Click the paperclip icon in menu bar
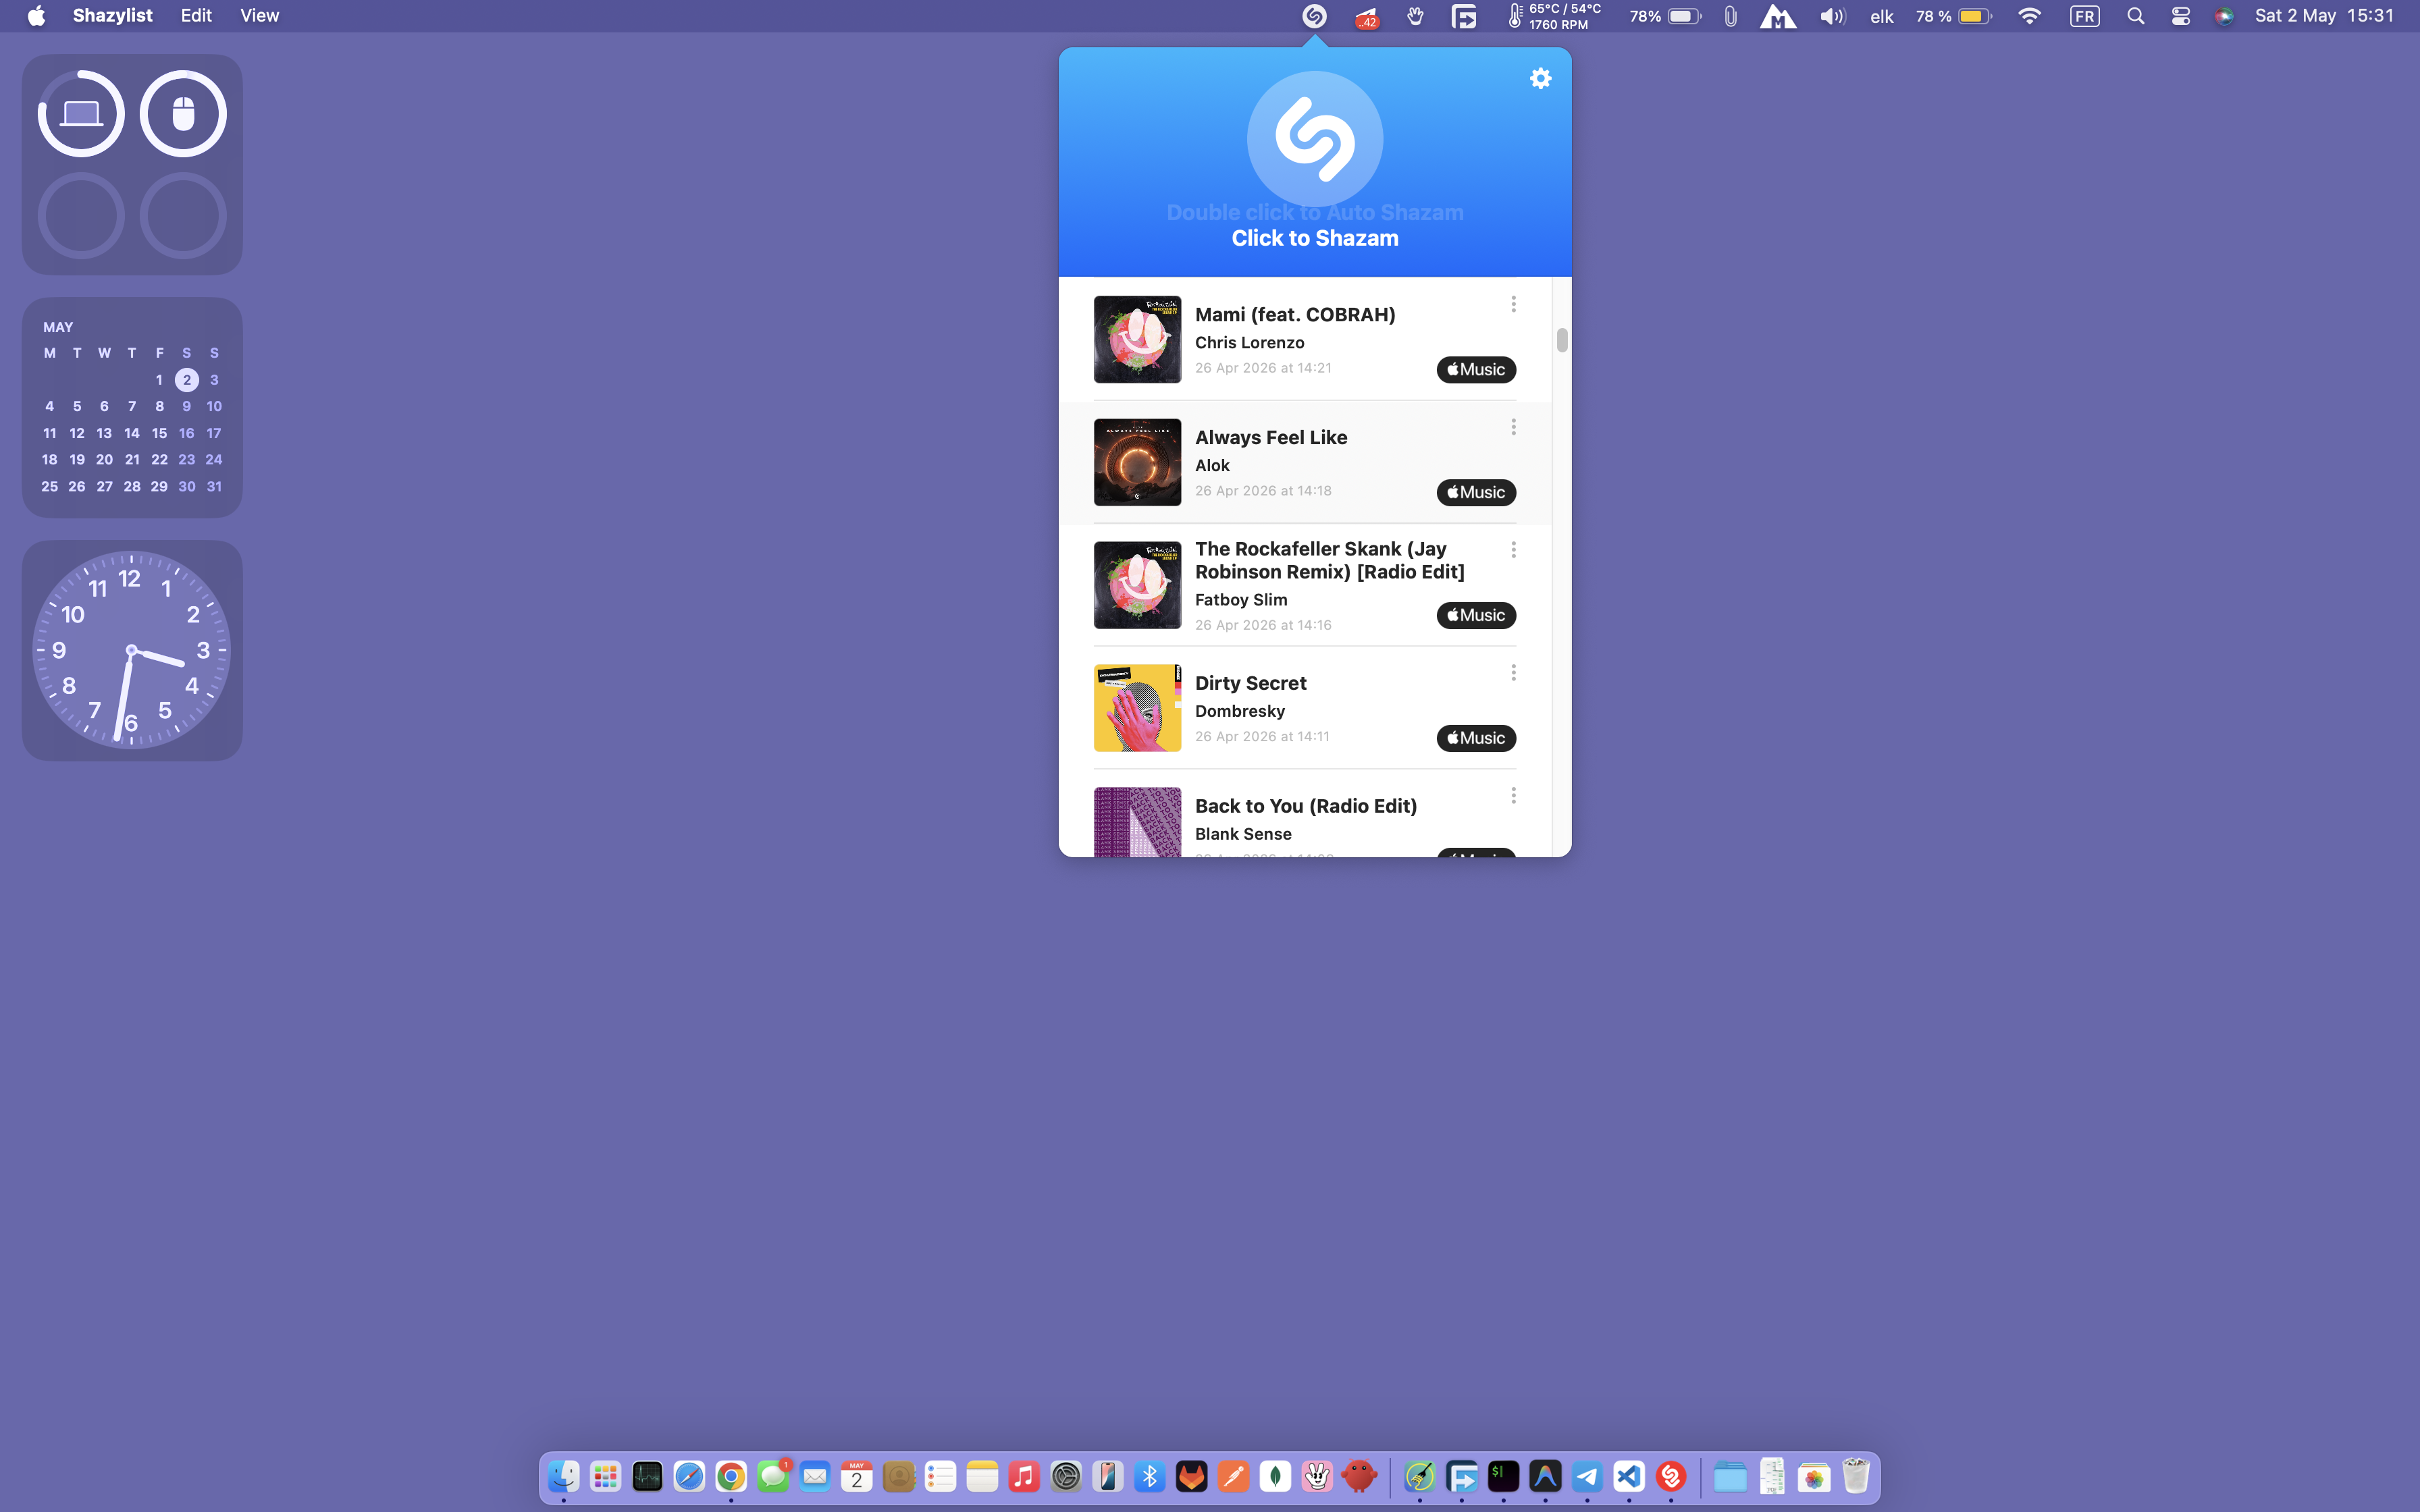Image resolution: width=2420 pixels, height=1512 pixels. (1731, 16)
